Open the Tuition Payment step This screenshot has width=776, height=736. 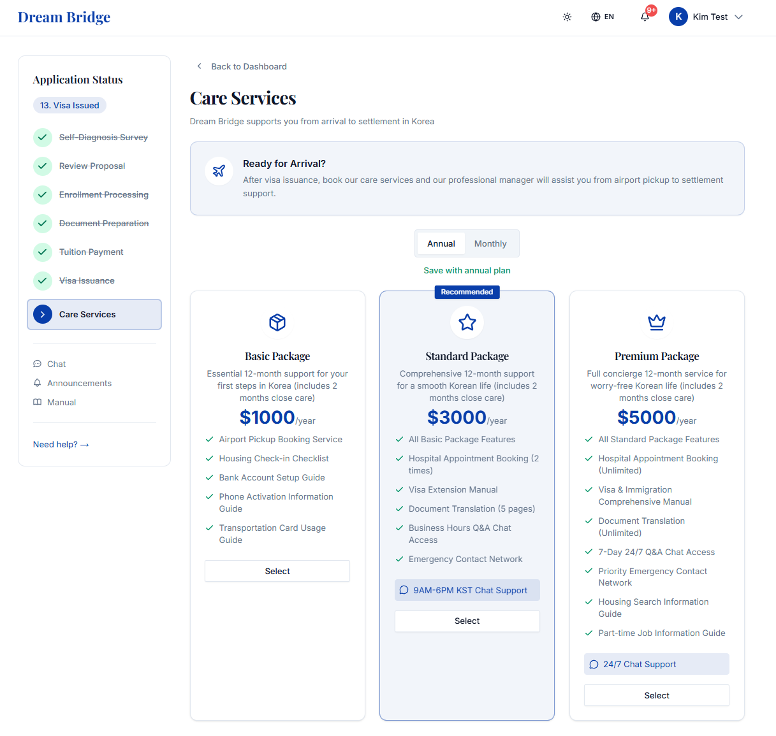[91, 252]
